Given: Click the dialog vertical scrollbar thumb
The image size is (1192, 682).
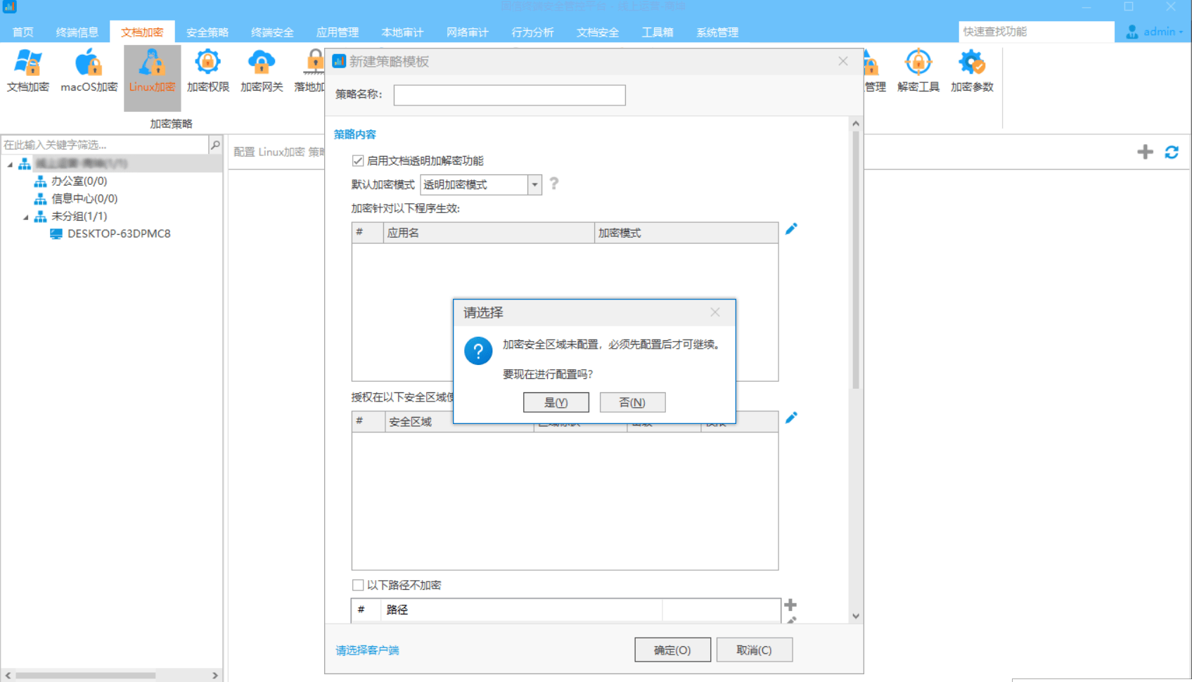Looking at the screenshot, I should point(856,260).
